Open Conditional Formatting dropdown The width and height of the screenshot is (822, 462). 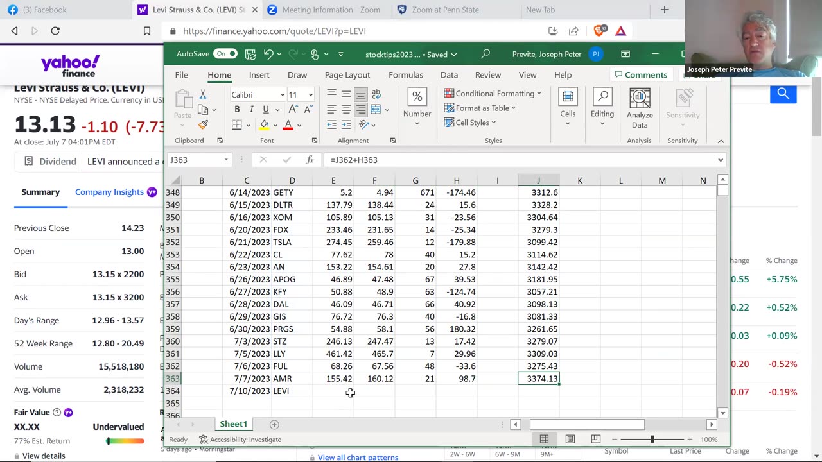(x=493, y=94)
